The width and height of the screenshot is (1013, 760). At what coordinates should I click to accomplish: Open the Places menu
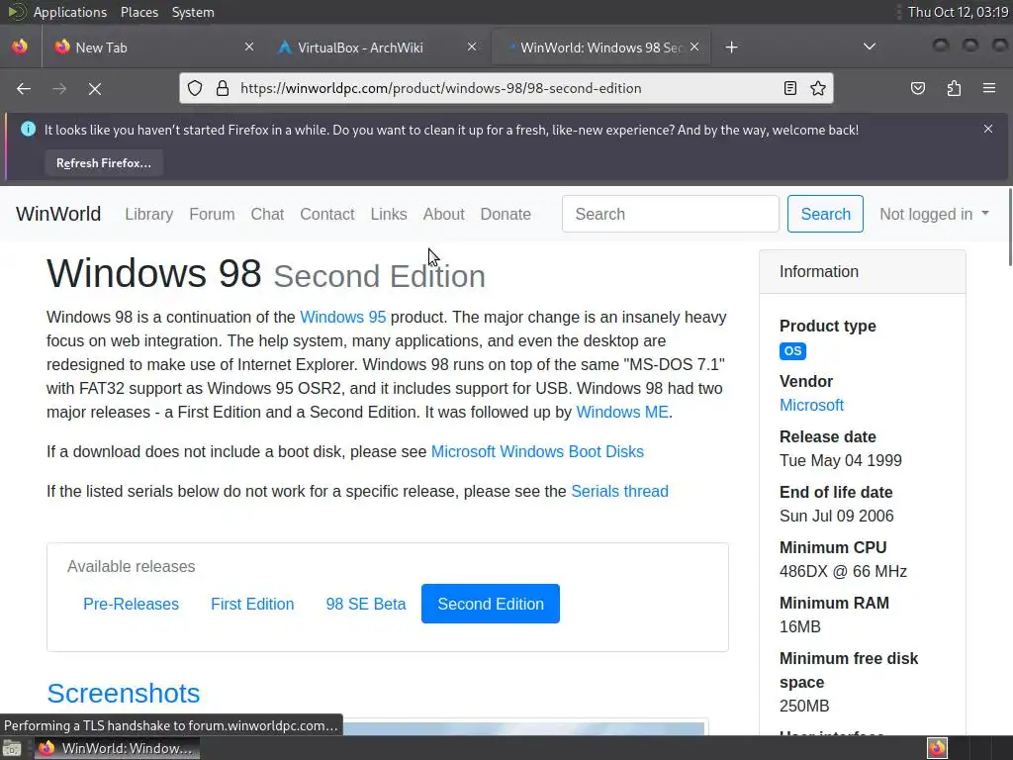click(138, 12)
